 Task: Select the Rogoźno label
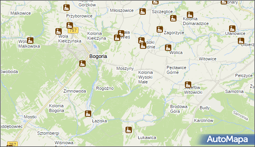(x=105, y=88)
